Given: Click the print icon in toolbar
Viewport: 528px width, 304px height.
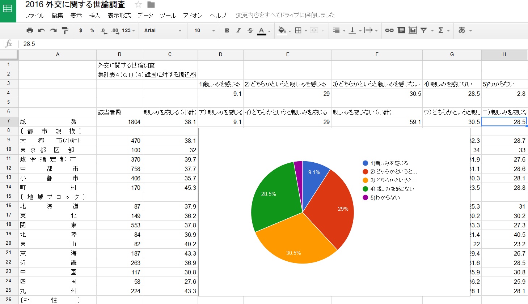Looking at the screenshot, I should coord(30,30).
